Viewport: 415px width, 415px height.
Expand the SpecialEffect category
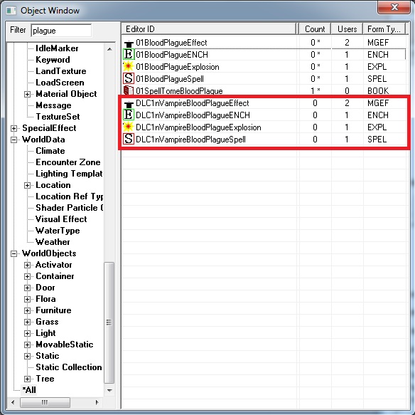pyautogui.click(x=14, y=128)
